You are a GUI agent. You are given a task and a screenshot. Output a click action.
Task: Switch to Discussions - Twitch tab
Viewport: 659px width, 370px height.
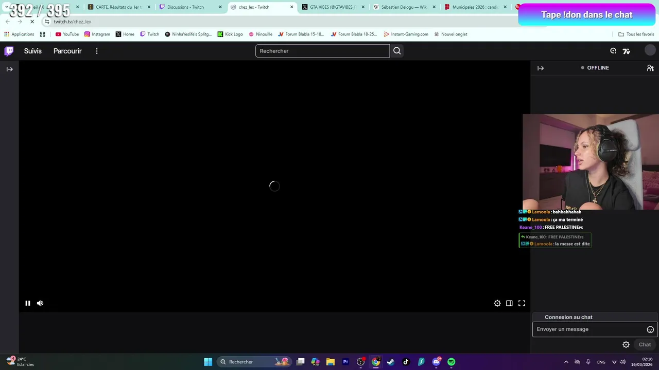[190, 7]
